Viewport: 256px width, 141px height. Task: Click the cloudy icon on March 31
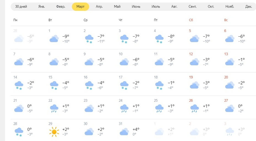coord(124,132)
